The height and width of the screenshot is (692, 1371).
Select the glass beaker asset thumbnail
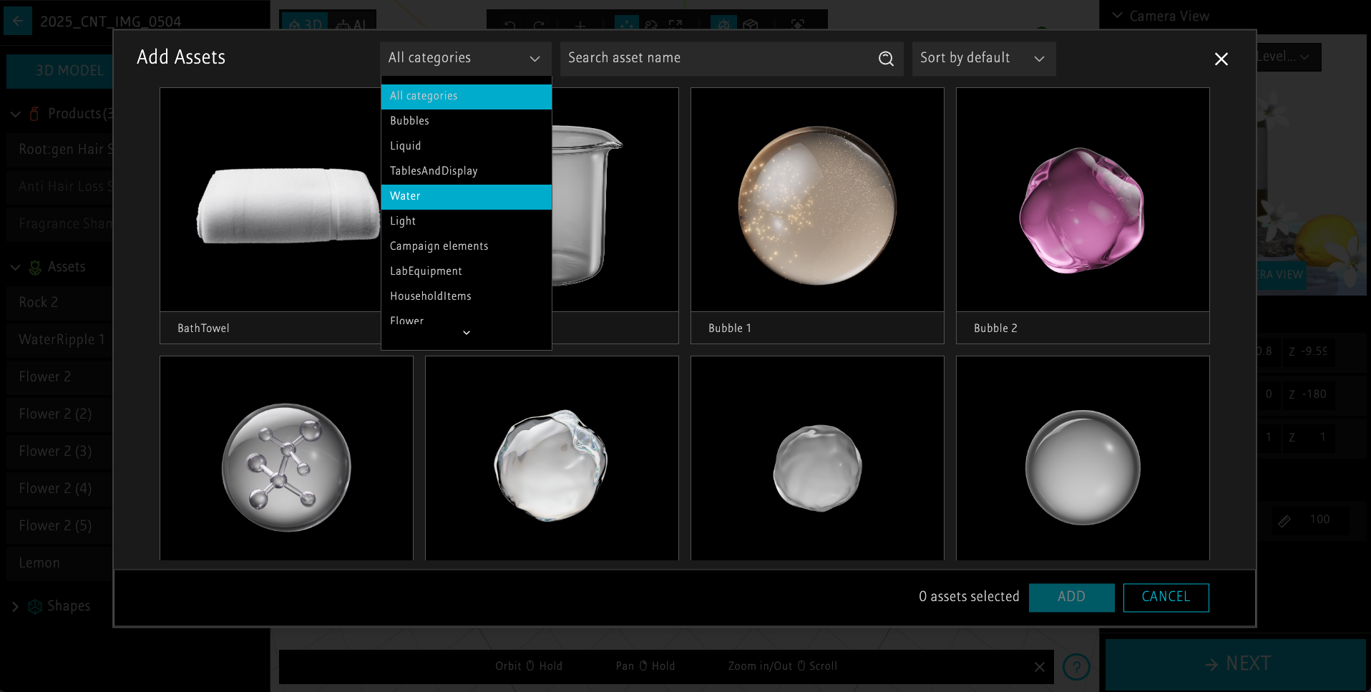coord(615,200)
